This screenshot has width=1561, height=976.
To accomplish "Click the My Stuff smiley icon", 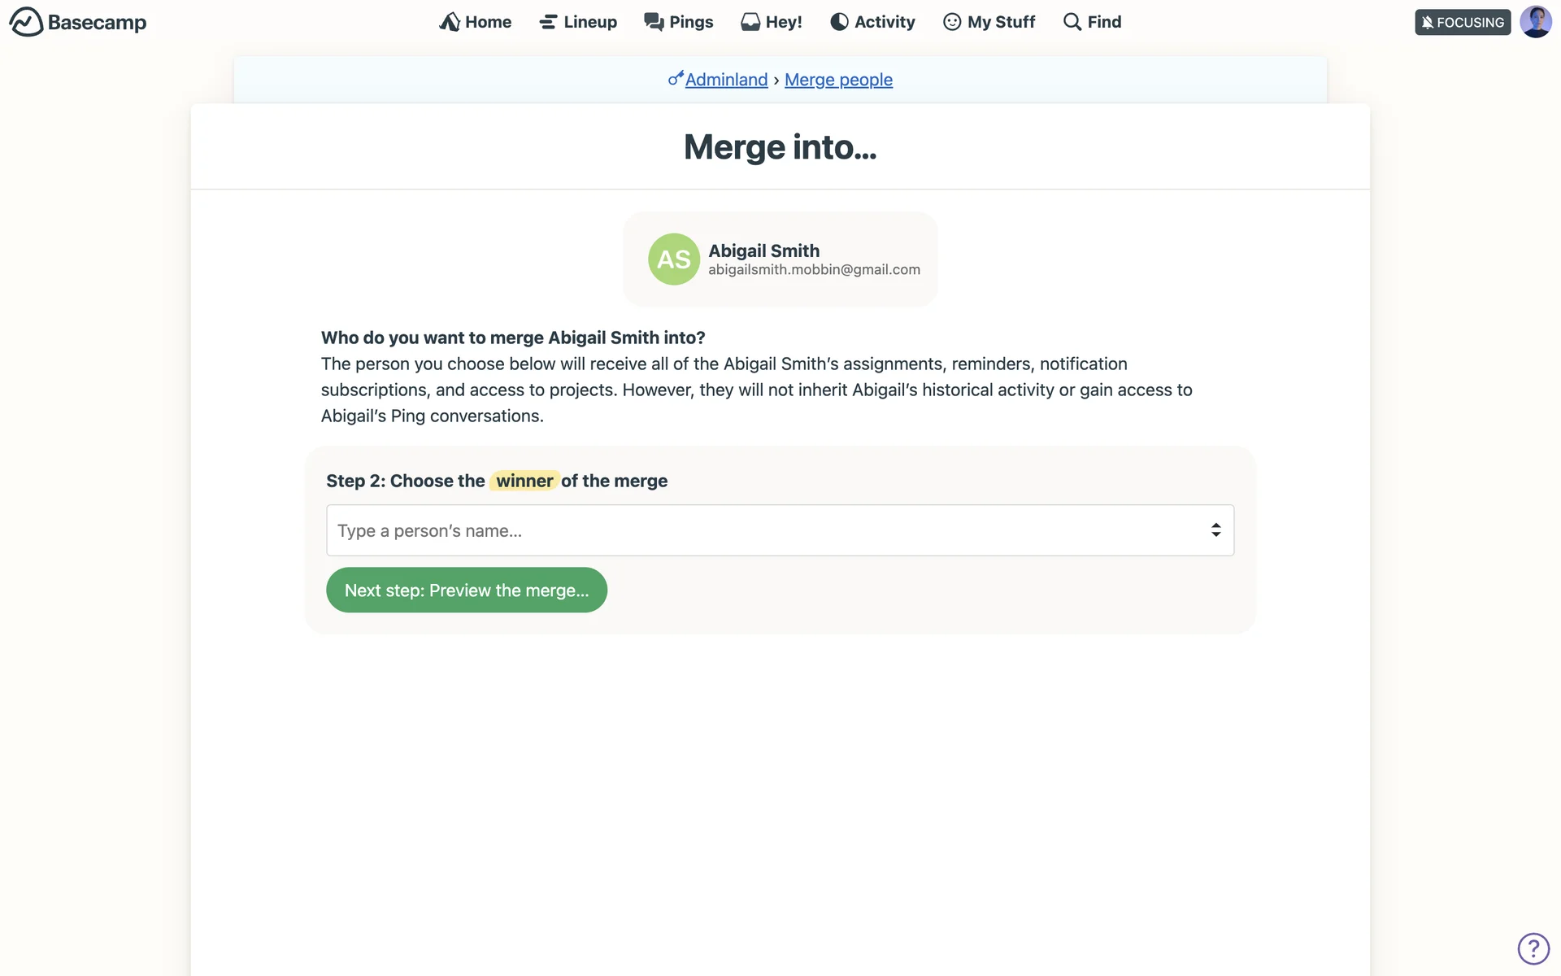I will click(952, 22).
